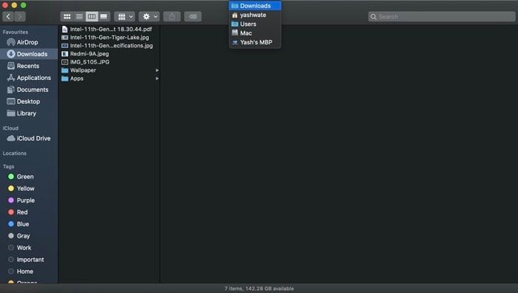Maximize the window with green button
Viewport: 518px width, 293px height.
(24, 5)
